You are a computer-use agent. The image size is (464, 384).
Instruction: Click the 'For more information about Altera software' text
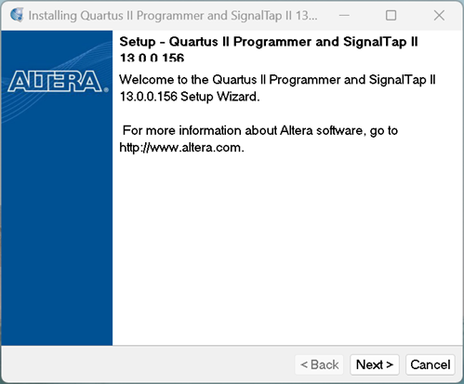click(x=260, y=130)
